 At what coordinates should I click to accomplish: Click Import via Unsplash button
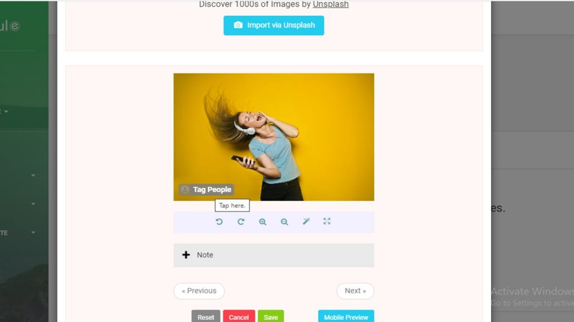click(x=274, y=26)
